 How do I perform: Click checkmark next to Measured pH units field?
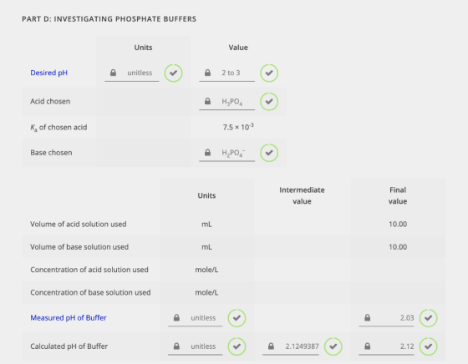(x=237, y=318)
